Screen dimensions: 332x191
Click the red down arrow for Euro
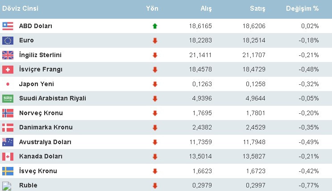(x=155, y=41)
